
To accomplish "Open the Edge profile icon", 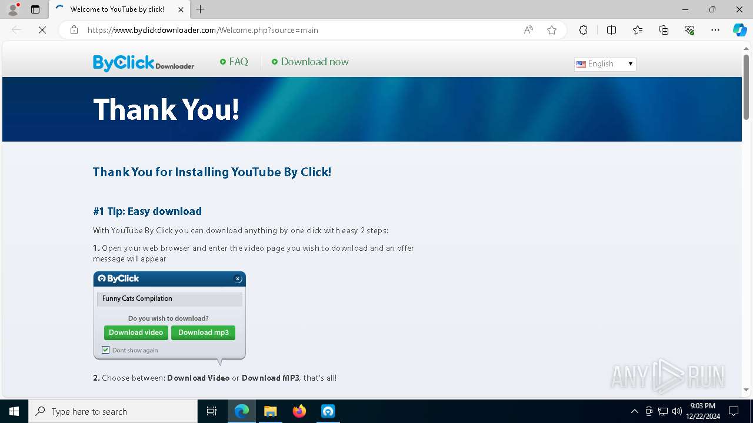I will coord(12,9).
